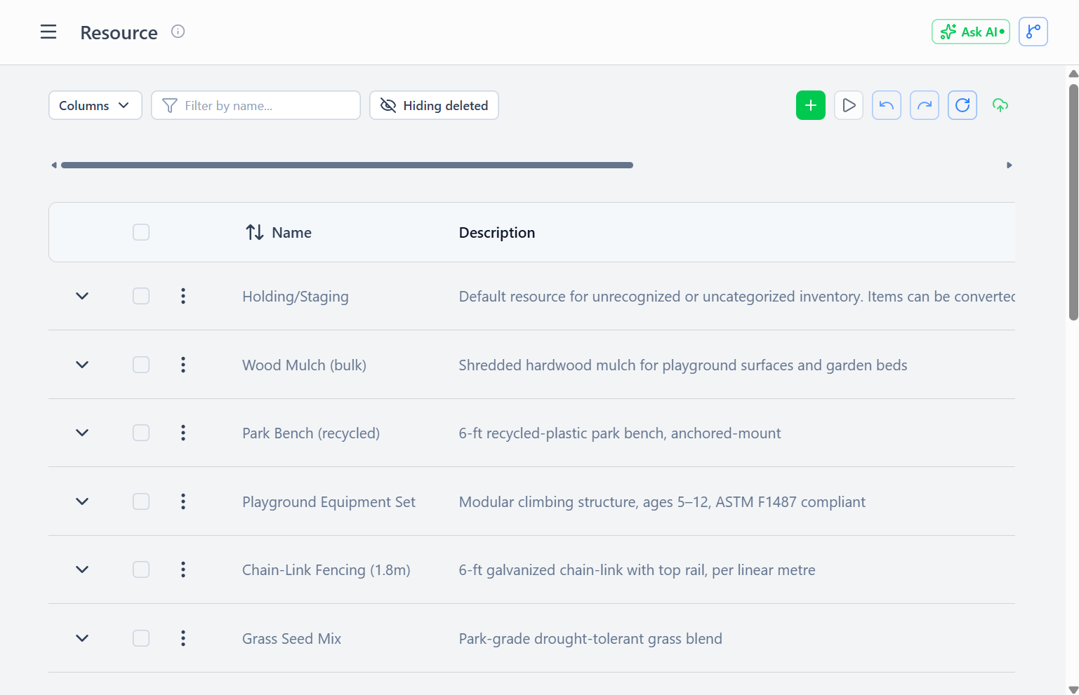Viewport: 1079px width, 695px height.
Task: Click the Modular climbing structure description
Action: click(x=662, y=502)
